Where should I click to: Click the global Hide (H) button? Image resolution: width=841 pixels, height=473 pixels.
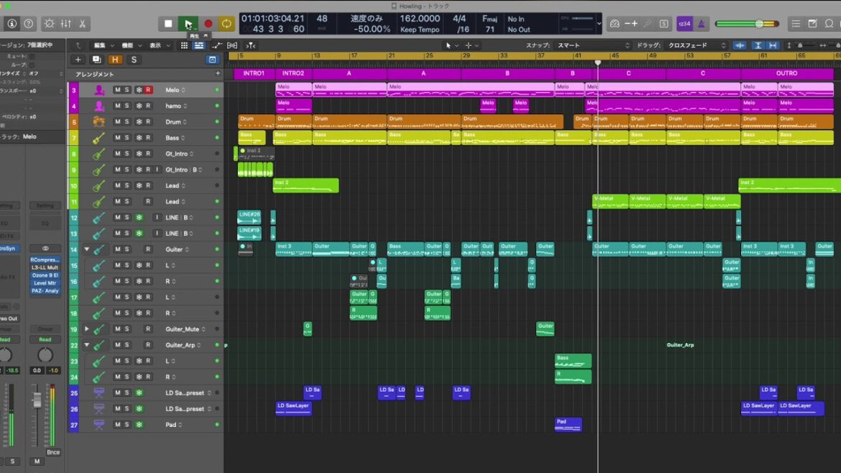coord(115,60)
